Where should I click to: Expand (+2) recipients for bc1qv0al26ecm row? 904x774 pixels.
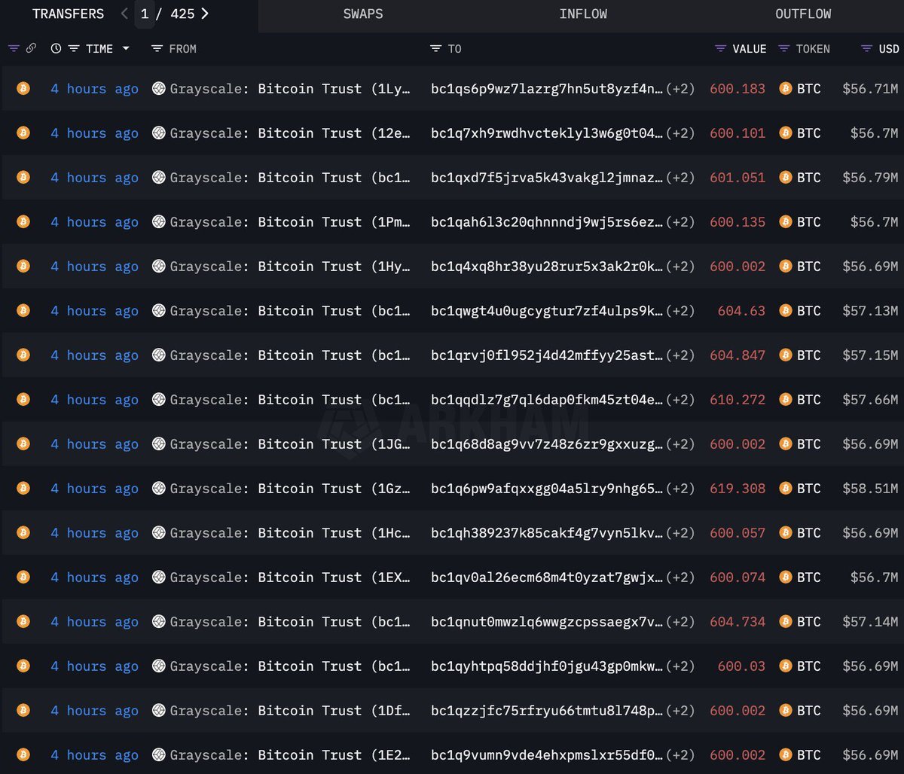[680, 577]
